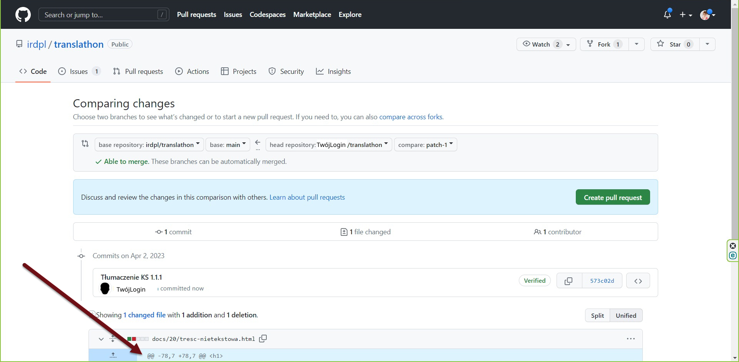Open the Actions tab
Screen dimensions: 739x362
point(192,72)
